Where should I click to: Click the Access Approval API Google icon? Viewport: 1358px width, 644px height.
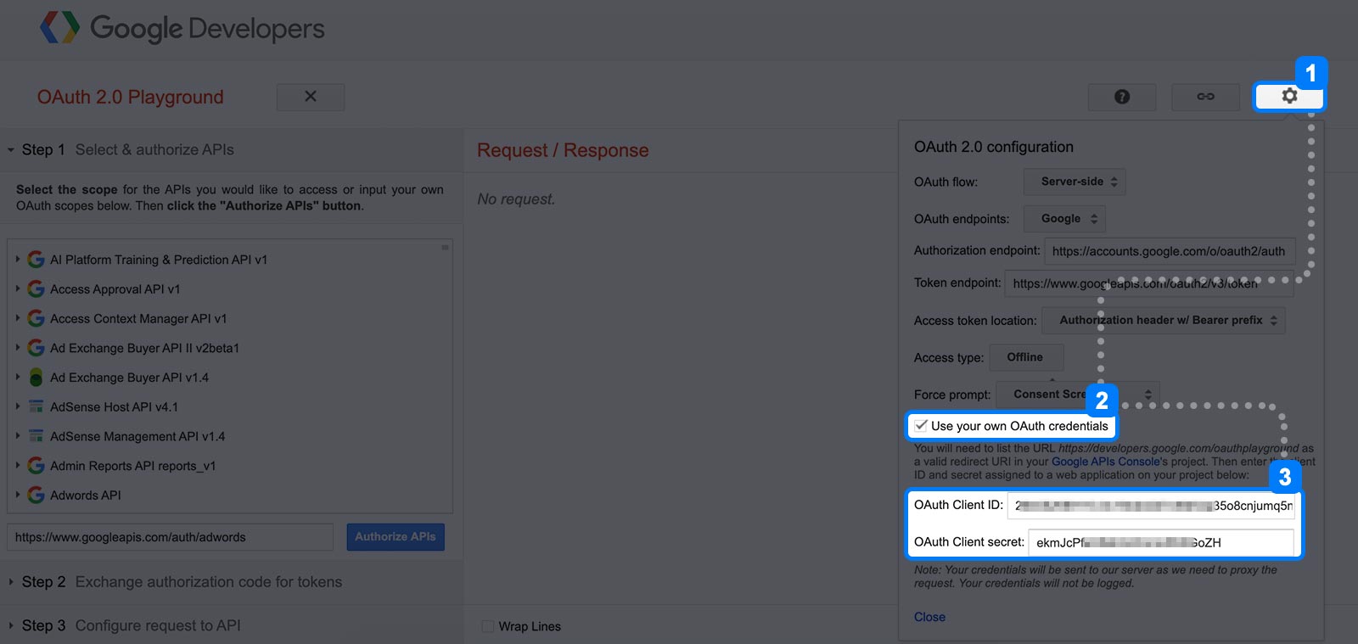36,289
